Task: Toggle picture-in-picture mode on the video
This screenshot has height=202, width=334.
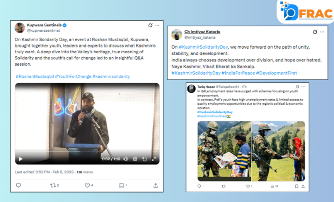Action: pyautogui.click(x=144, y=159)
